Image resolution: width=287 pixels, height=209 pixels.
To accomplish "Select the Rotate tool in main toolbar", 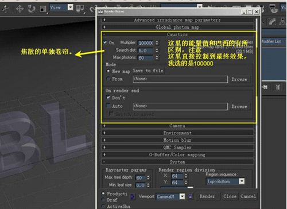I will [x=32, y=9].
